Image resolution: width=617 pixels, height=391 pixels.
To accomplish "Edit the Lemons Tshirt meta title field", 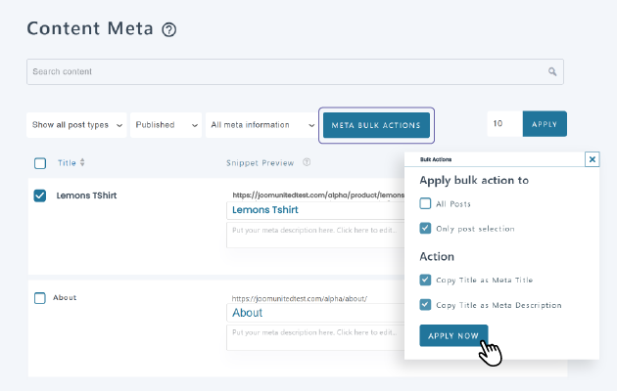I will [x=313, y=210].
